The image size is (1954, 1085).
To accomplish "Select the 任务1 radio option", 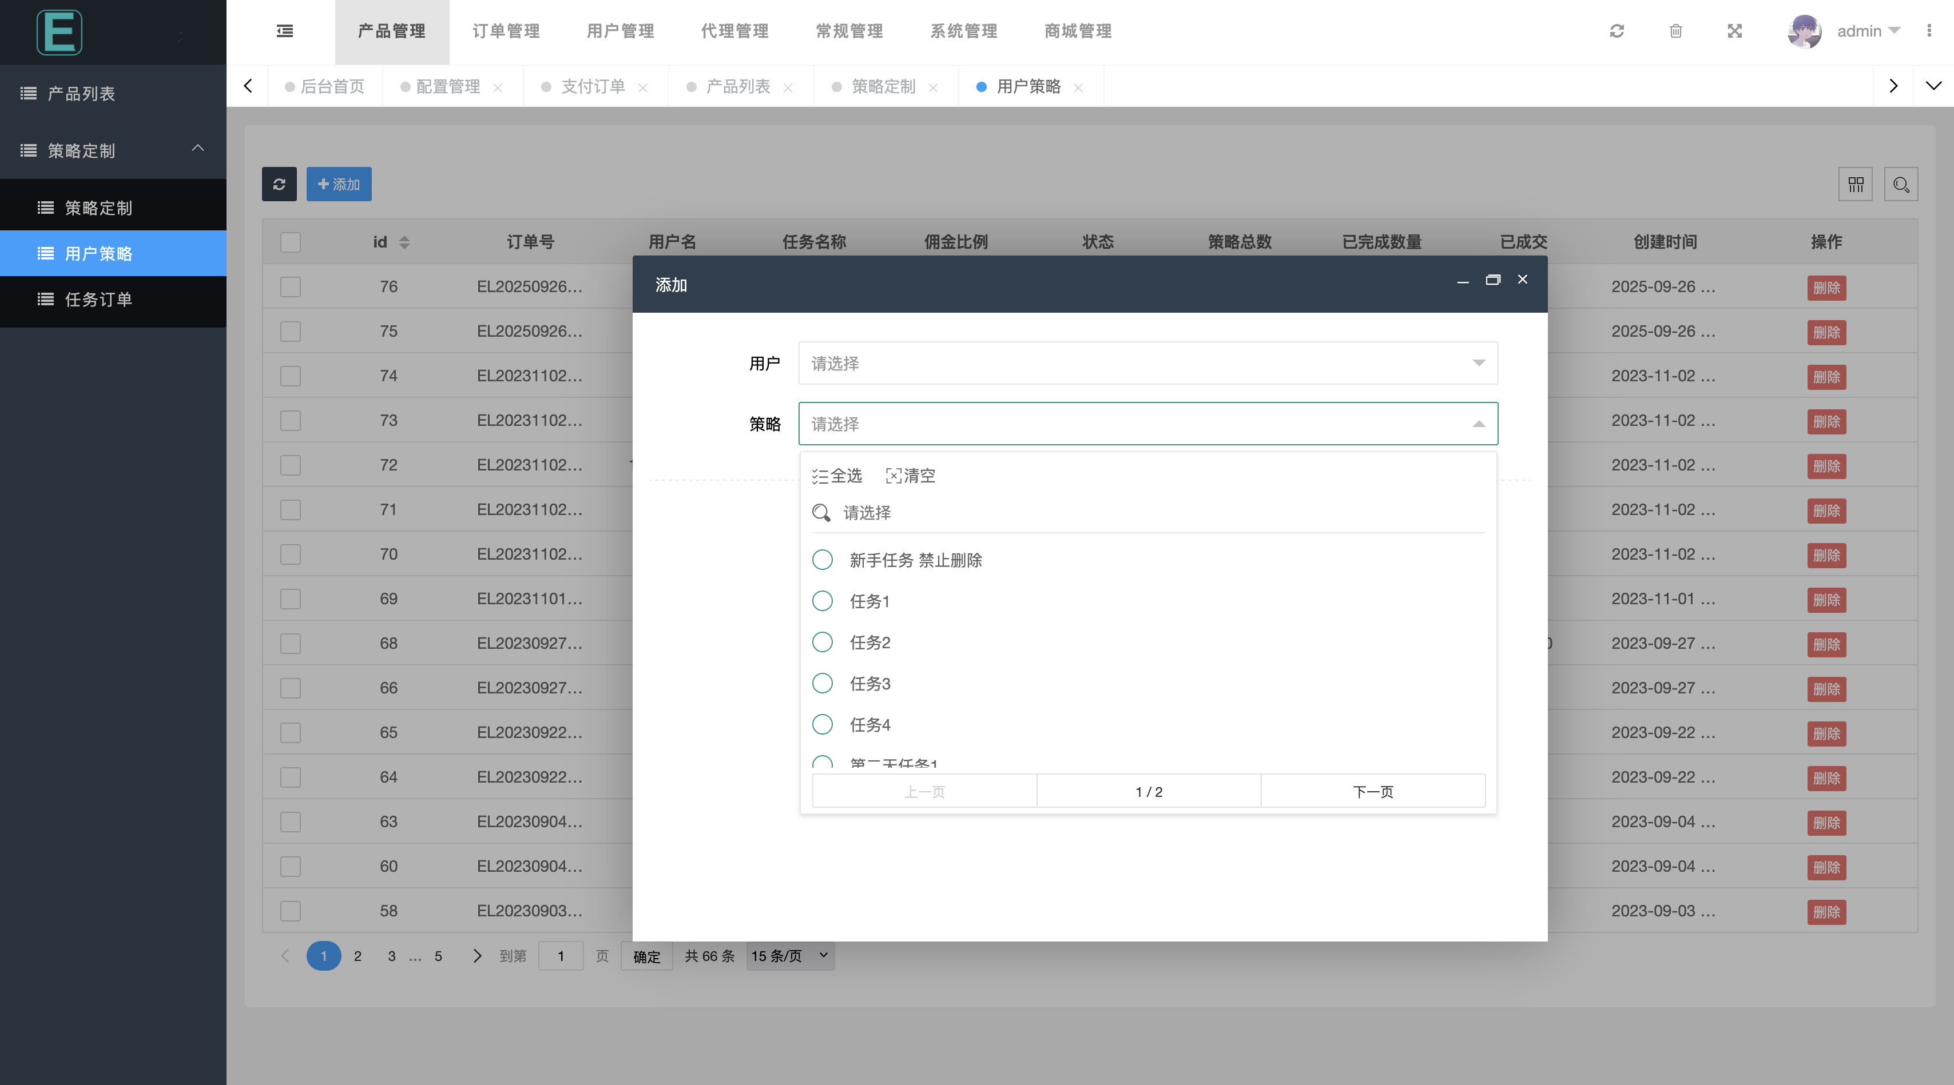I will (x=822, y=600).
